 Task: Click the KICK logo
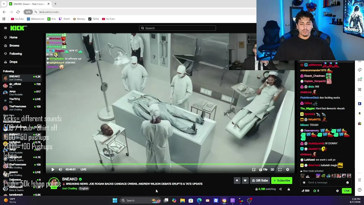click(x=18, y=28)
